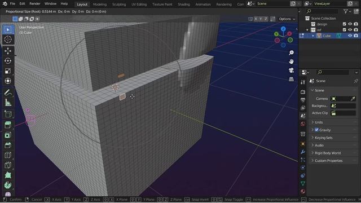Open the View Layer properties tab
The height and width of the screenshot is (203, 361).
point(303,108)
